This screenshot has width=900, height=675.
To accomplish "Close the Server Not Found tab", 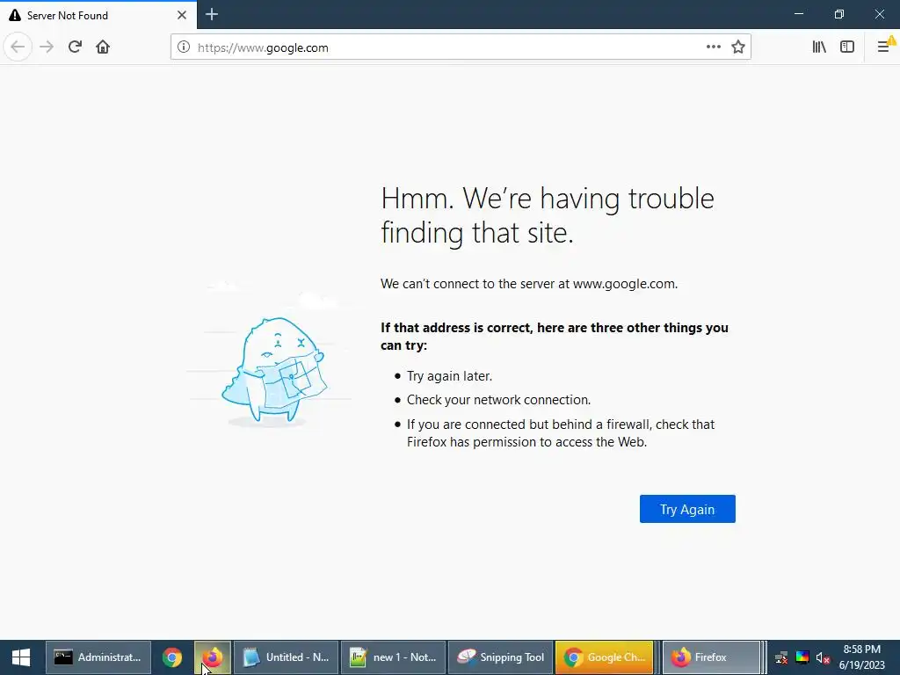I will [x=182, y=15].
